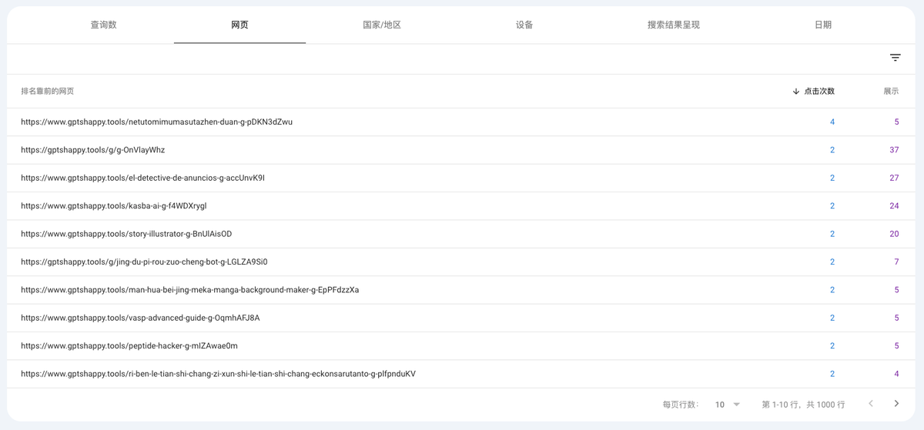This screenshot has width=924, height=430.
Task: Go to previous page of results
Action: [871, 404]
